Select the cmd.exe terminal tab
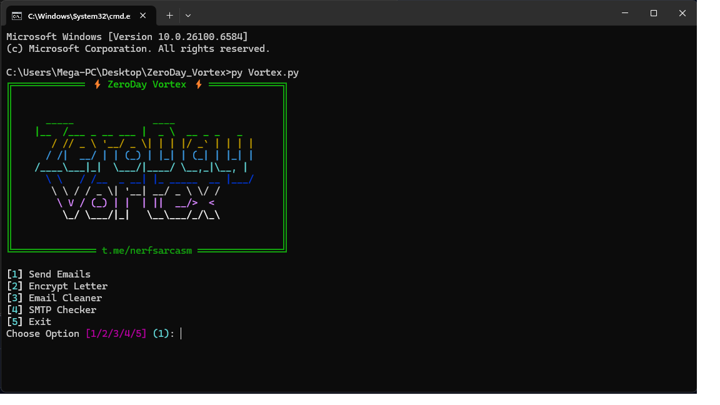Viewport: 720px width, 405px height. pyautogui.click(x=81, y=16)
